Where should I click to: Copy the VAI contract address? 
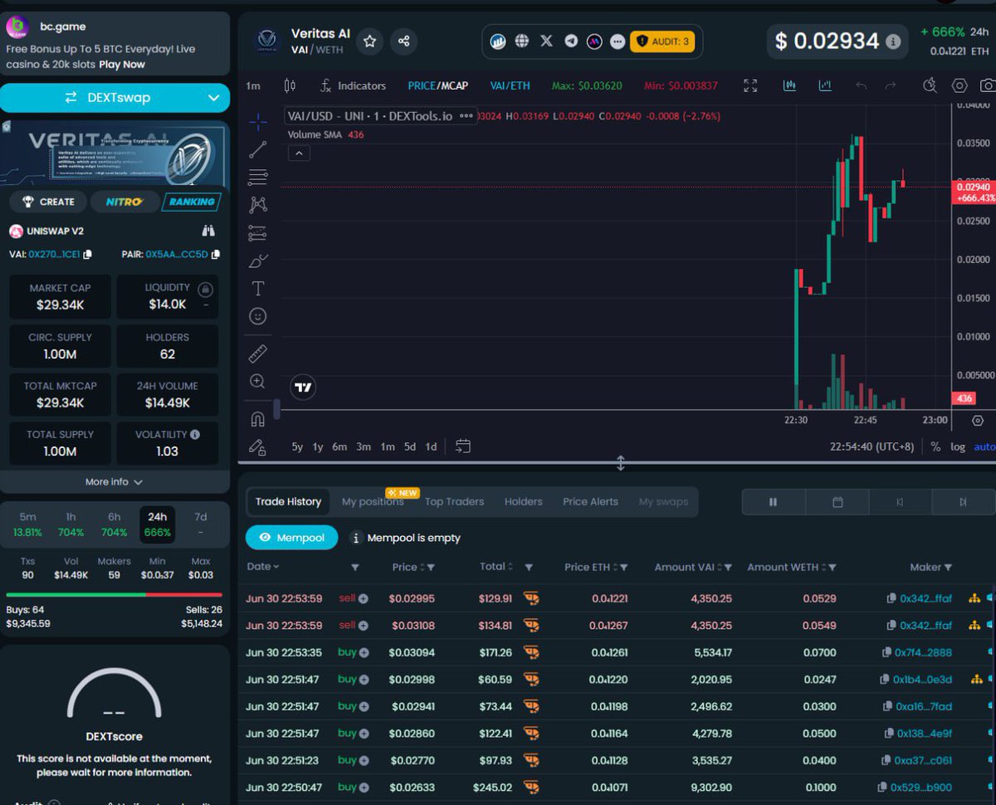coord(88,255)
